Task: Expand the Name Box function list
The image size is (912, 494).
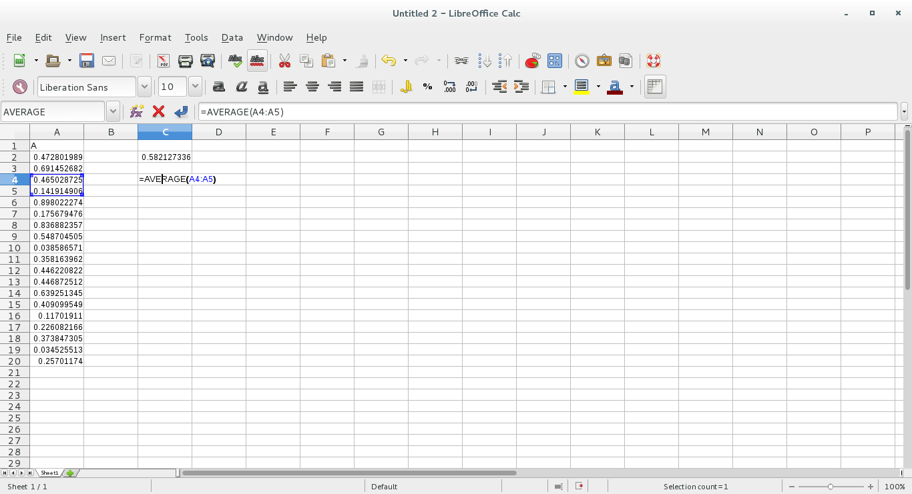Action: tap(113, 111)
